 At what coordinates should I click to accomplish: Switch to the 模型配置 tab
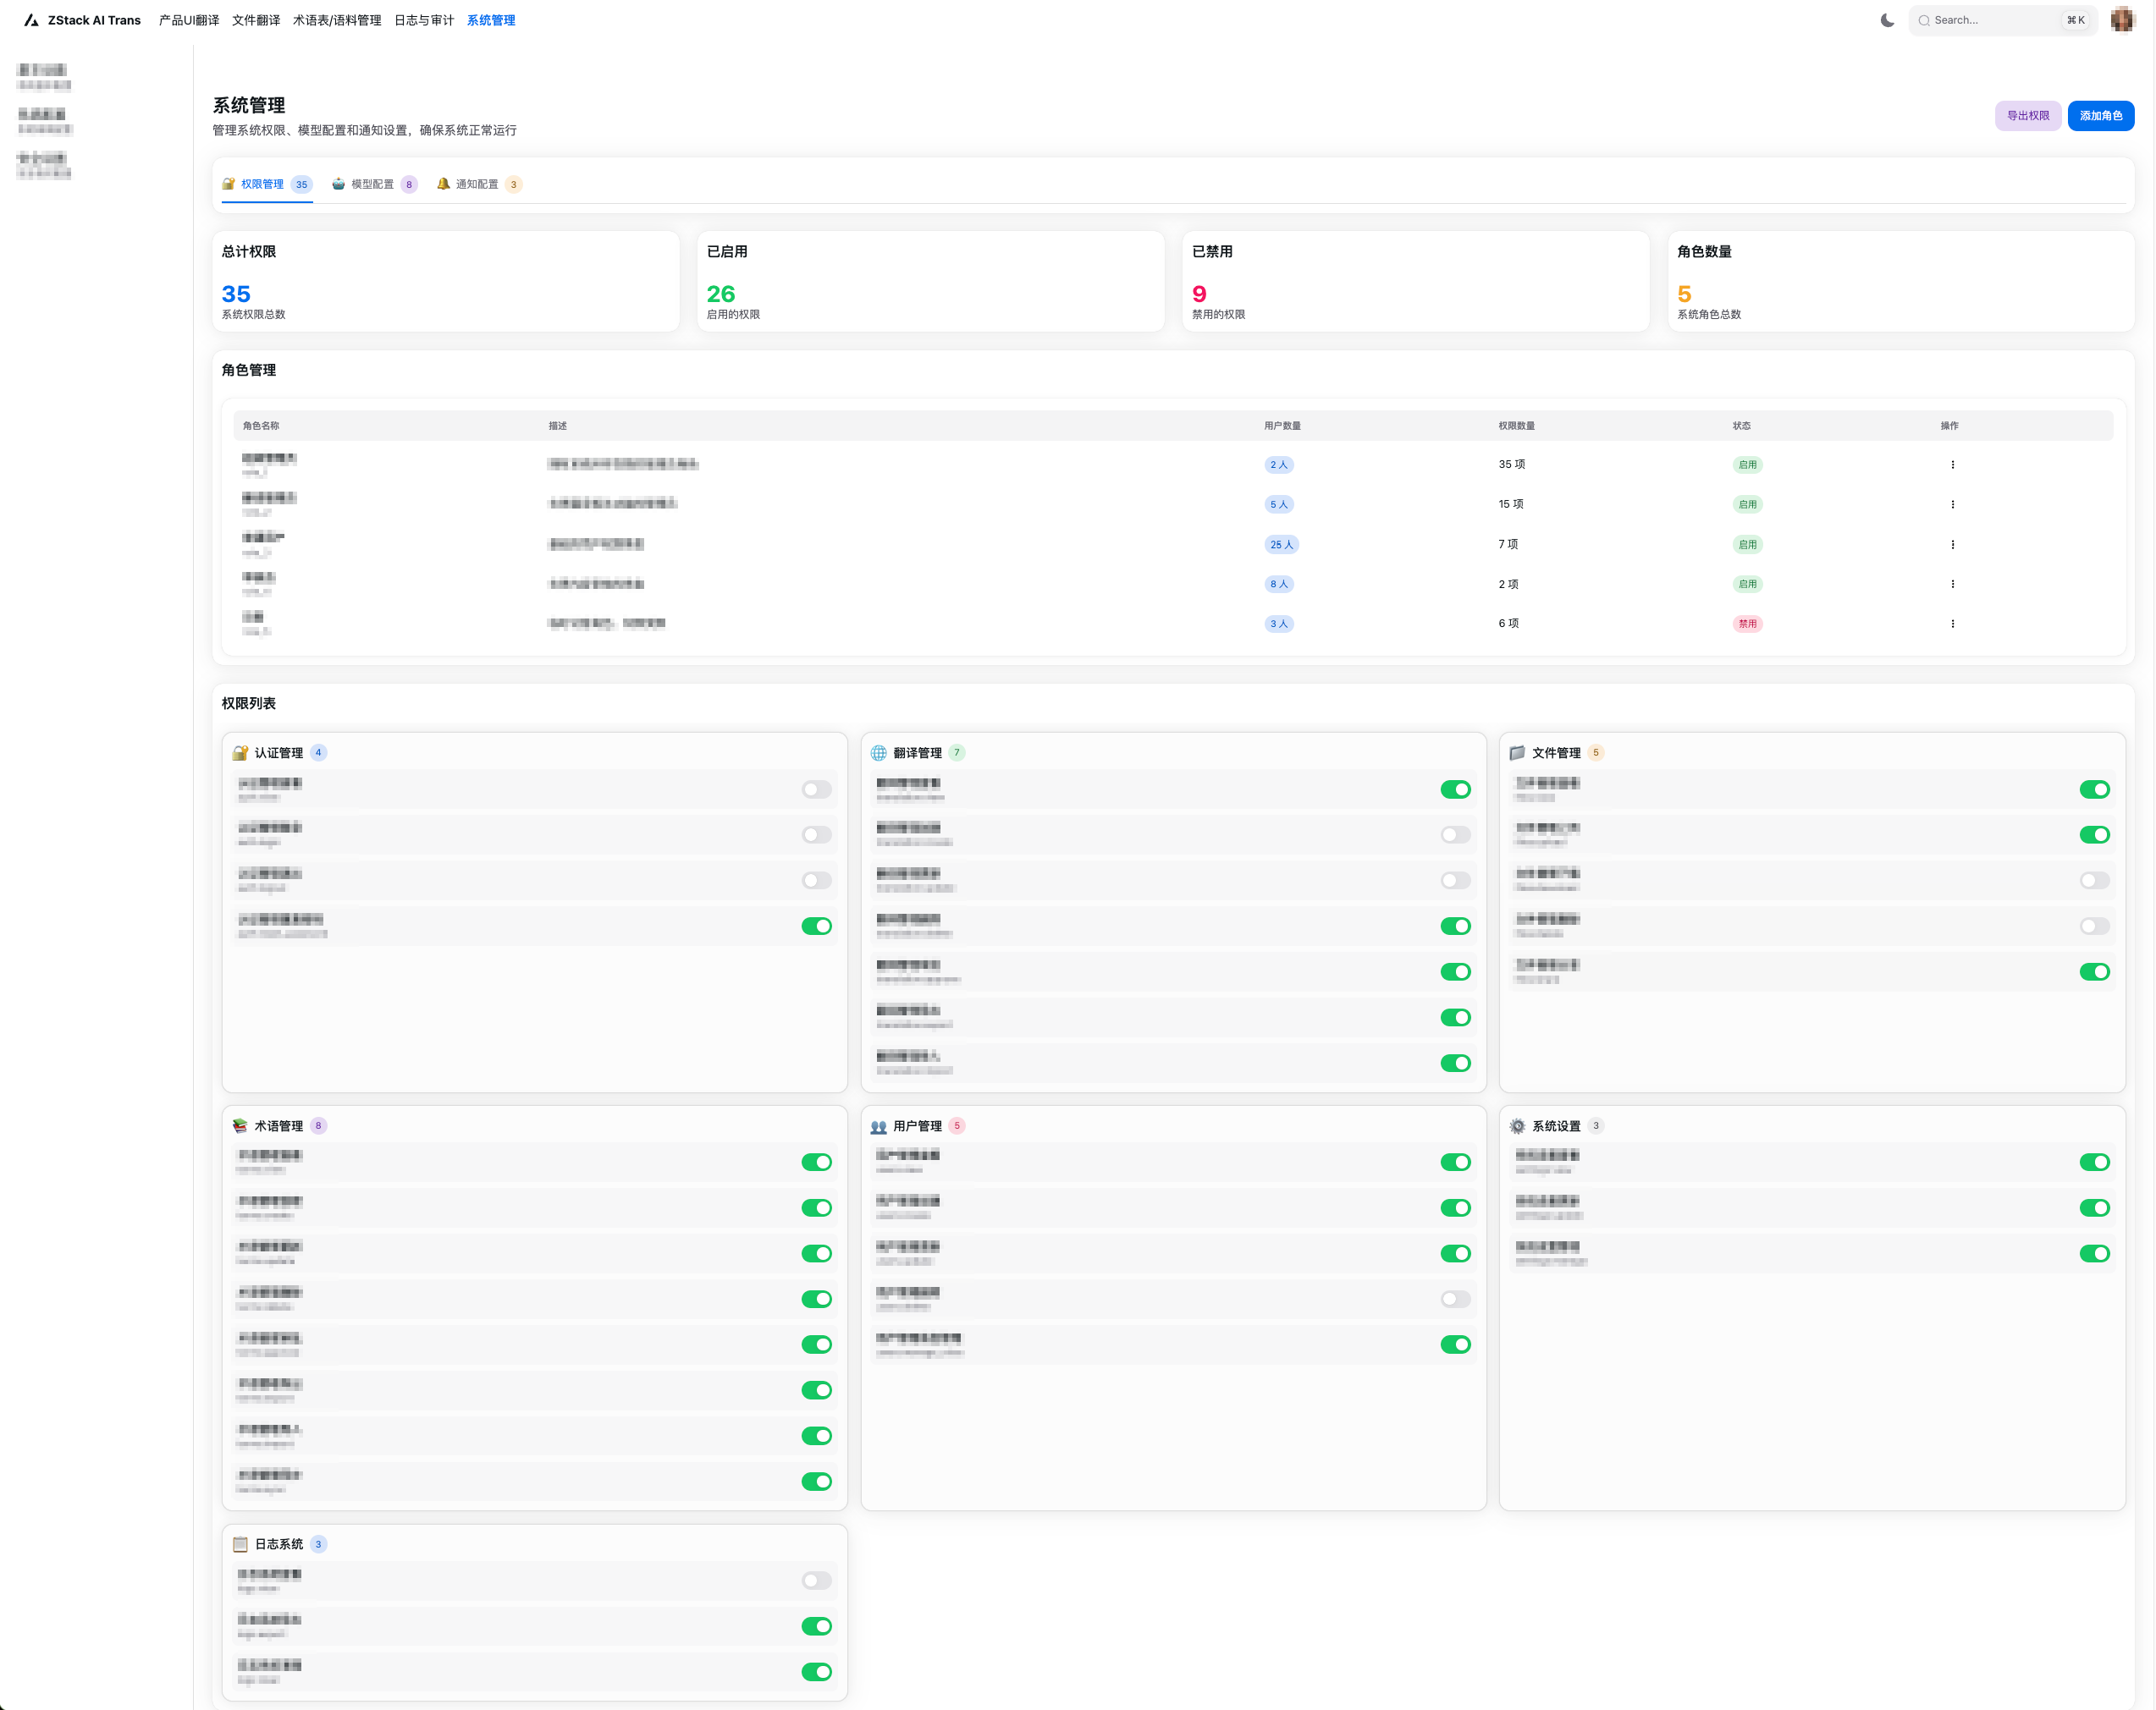[374, 184]
